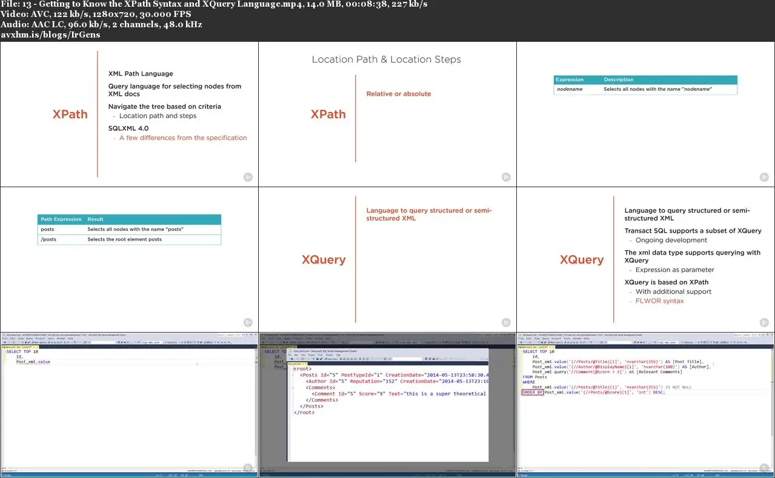This screenshot has height=478, width=775.
Task: Click 'Post_xml.value' code line in first query
Action: point(33,362)
